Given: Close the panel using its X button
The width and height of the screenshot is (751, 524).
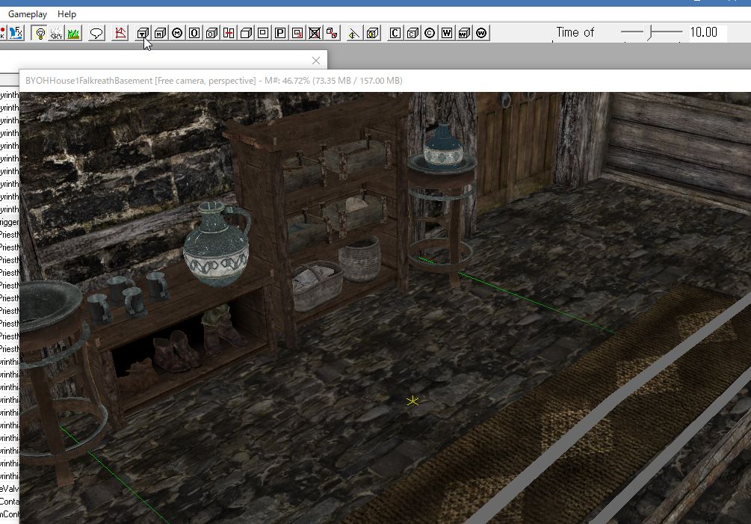Looking at the screenshot, I should coord(315,61).
